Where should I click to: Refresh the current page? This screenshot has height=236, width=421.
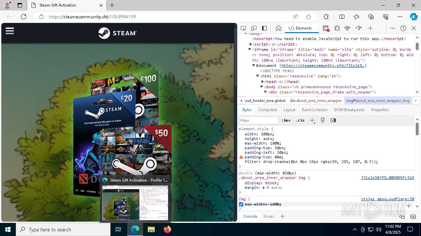(x=24, y=17)
